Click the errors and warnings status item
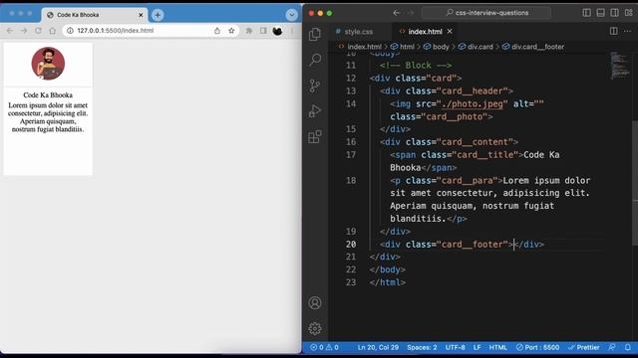 pyautogui.click(x=324, y=347)
